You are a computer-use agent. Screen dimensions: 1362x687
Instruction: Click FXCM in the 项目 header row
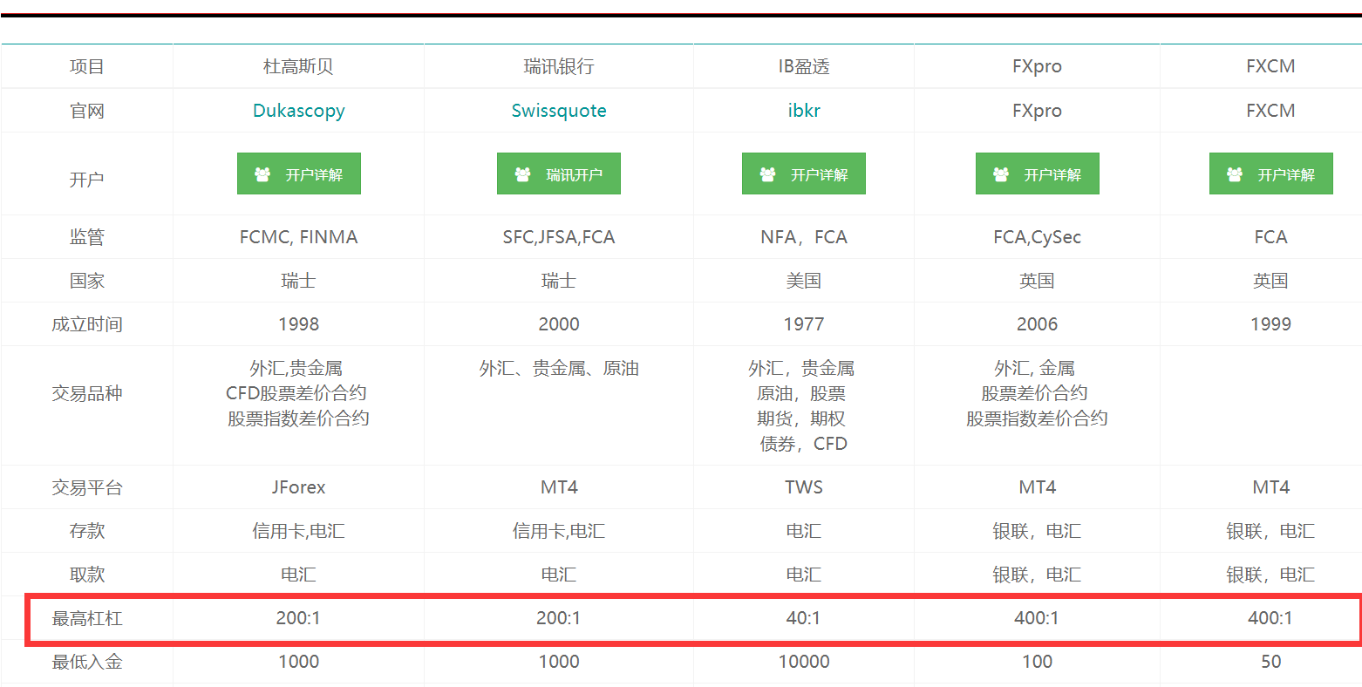[x=1270, y=66]
